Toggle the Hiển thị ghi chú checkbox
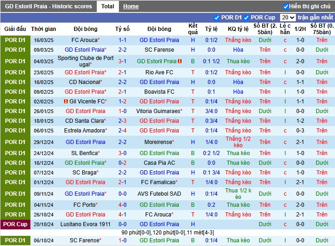335x246 pixels. click(x=286, y=6)
